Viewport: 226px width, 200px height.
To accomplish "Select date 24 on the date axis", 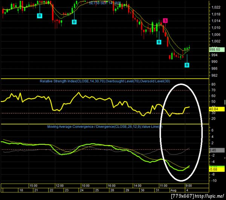I will [x=82, y=190].
